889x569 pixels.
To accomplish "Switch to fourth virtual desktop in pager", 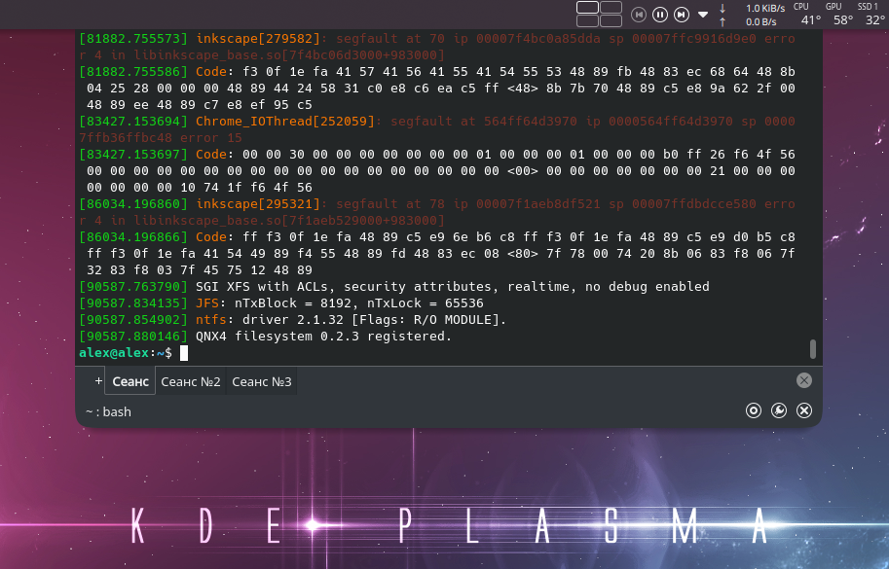I will (611, 20).
